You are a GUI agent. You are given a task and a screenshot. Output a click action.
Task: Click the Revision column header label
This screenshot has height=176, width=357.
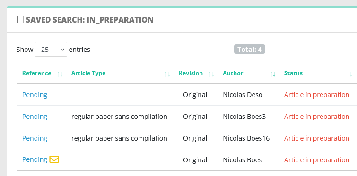pos(191,73)
